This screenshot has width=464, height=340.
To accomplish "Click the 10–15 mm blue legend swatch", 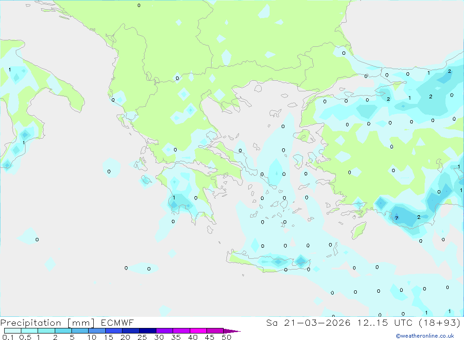I will pyautogui.click(x=97, y=331).
